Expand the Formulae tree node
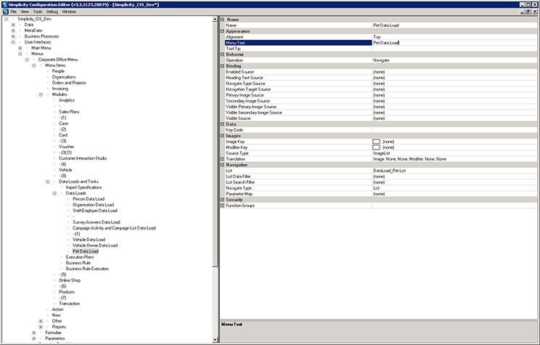The image size is (540, 345). click(x=33, y=333)
